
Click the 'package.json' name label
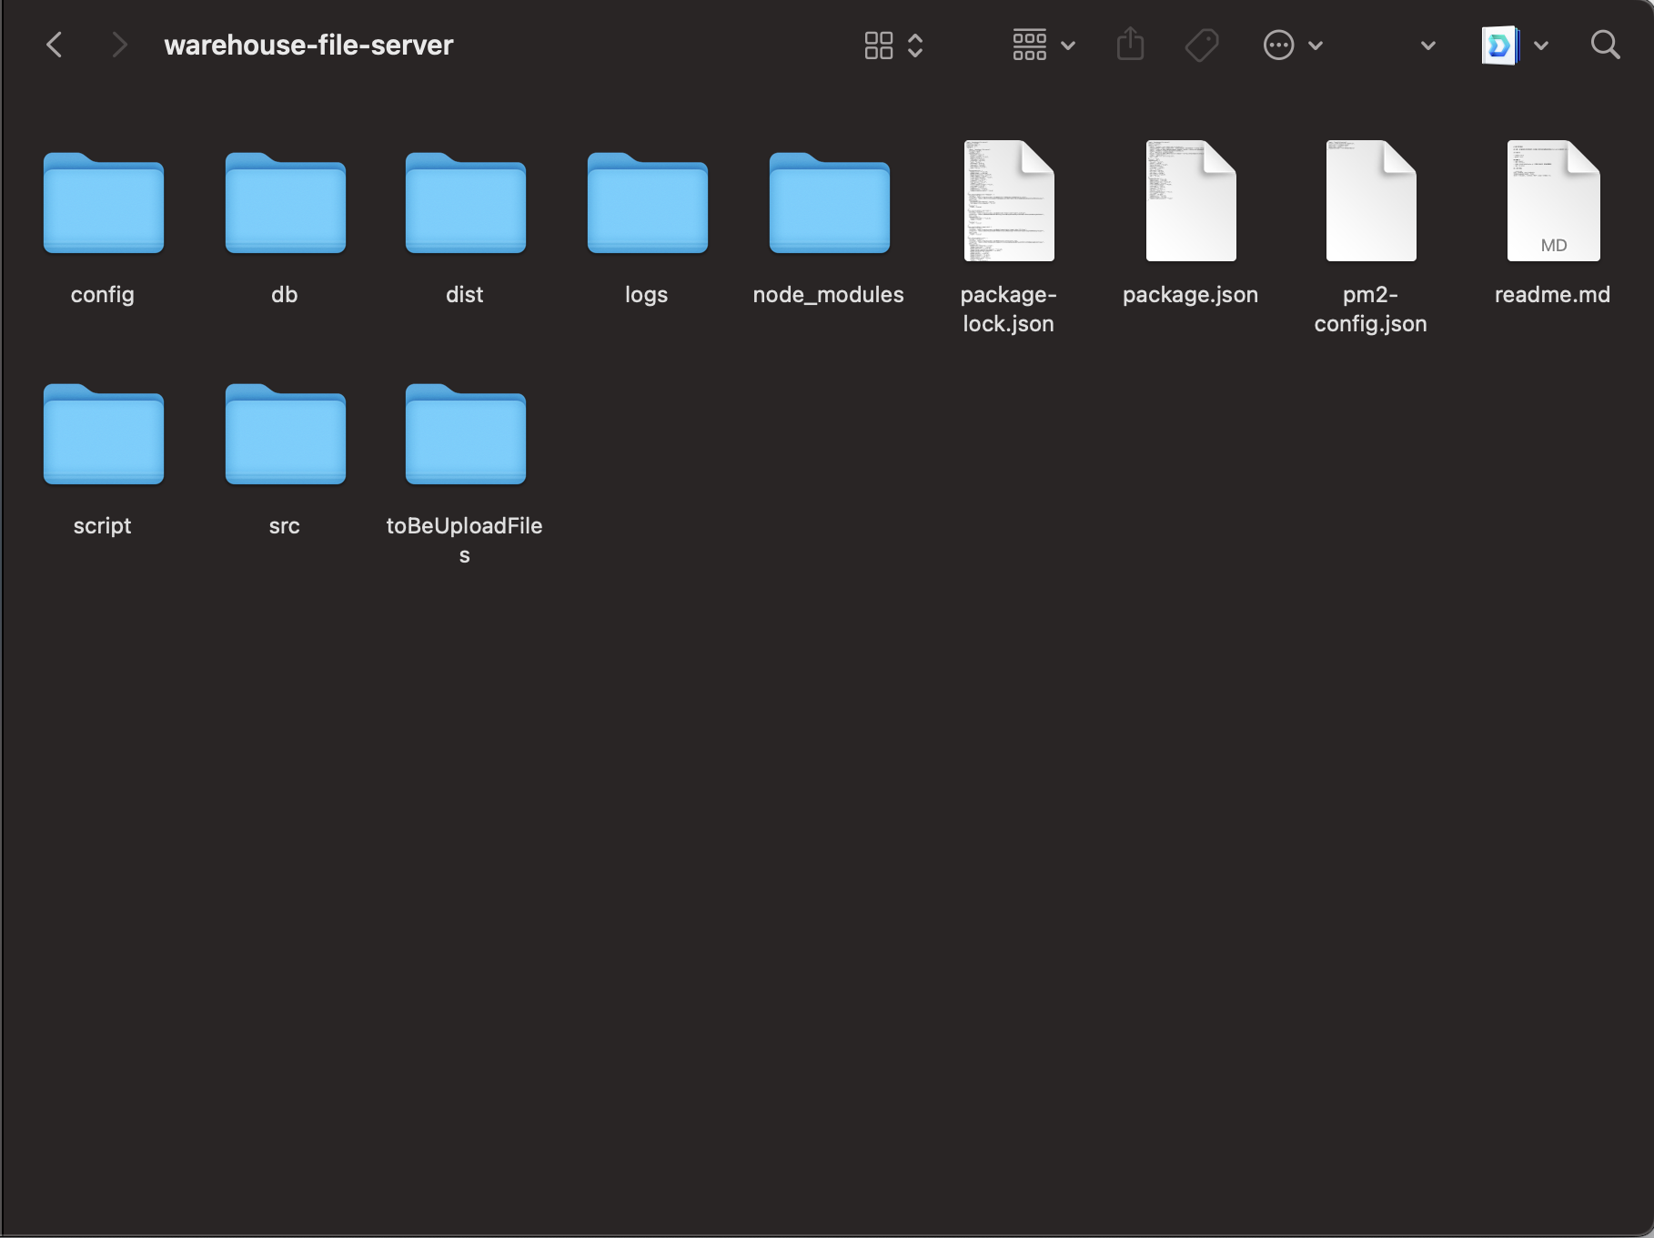[1191, 295]
